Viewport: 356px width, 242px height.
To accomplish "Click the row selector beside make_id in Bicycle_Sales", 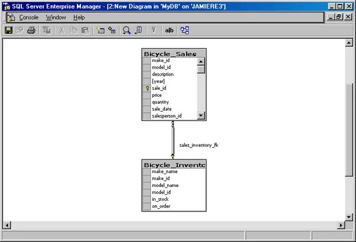I will (x=147, y=61).
